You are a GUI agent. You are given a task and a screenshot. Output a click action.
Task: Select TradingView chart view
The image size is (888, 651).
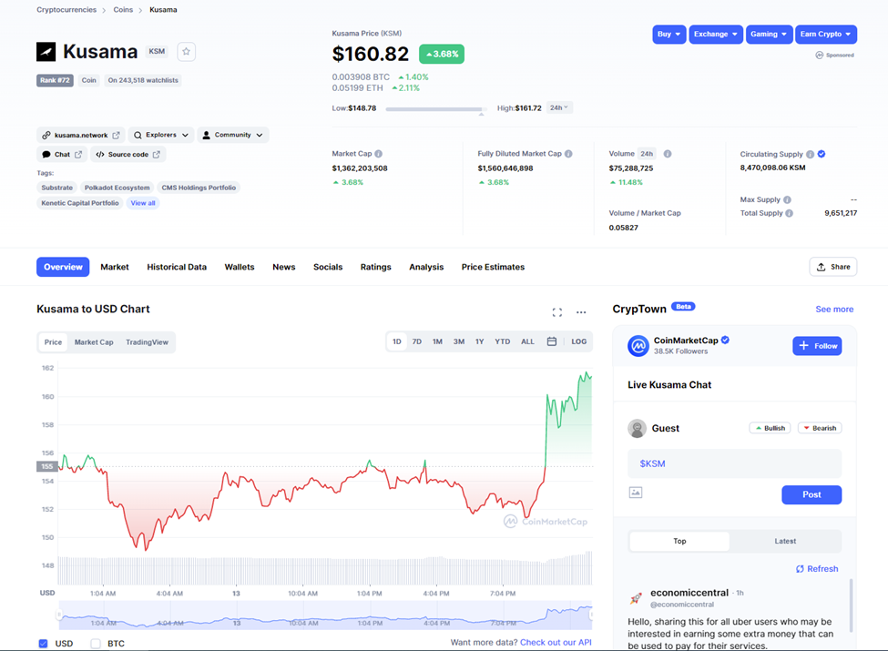coord(147,342)
